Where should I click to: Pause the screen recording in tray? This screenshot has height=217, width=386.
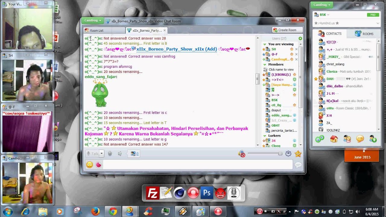click(260, 212)
